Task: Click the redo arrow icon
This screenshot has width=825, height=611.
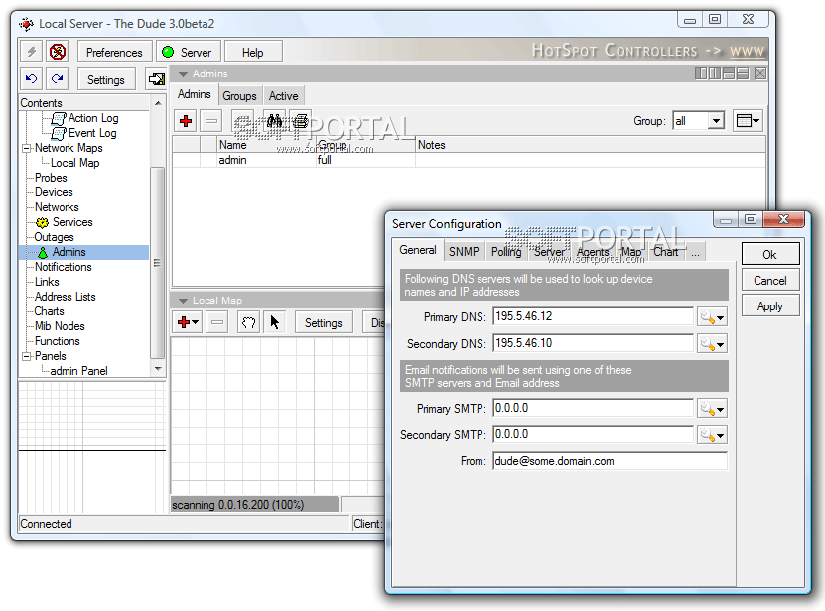Action: coord(57,79)
